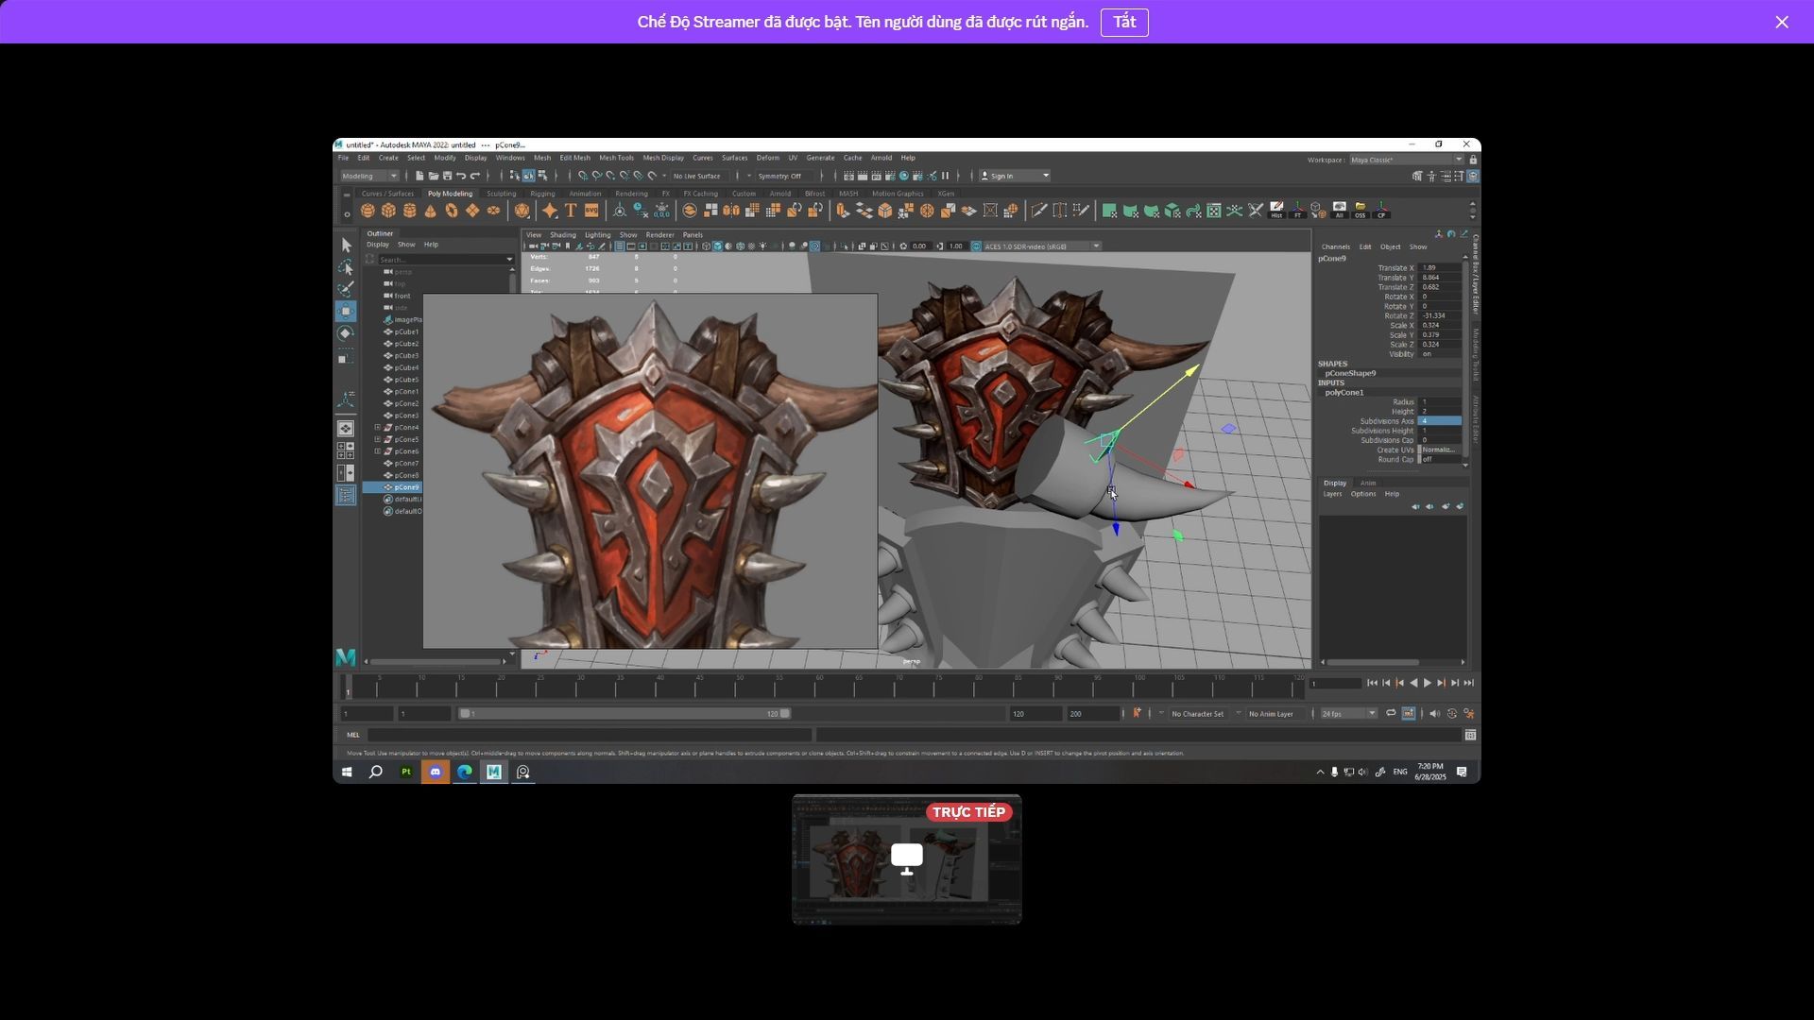Expand the pCone6 node in Outliner

378,451
